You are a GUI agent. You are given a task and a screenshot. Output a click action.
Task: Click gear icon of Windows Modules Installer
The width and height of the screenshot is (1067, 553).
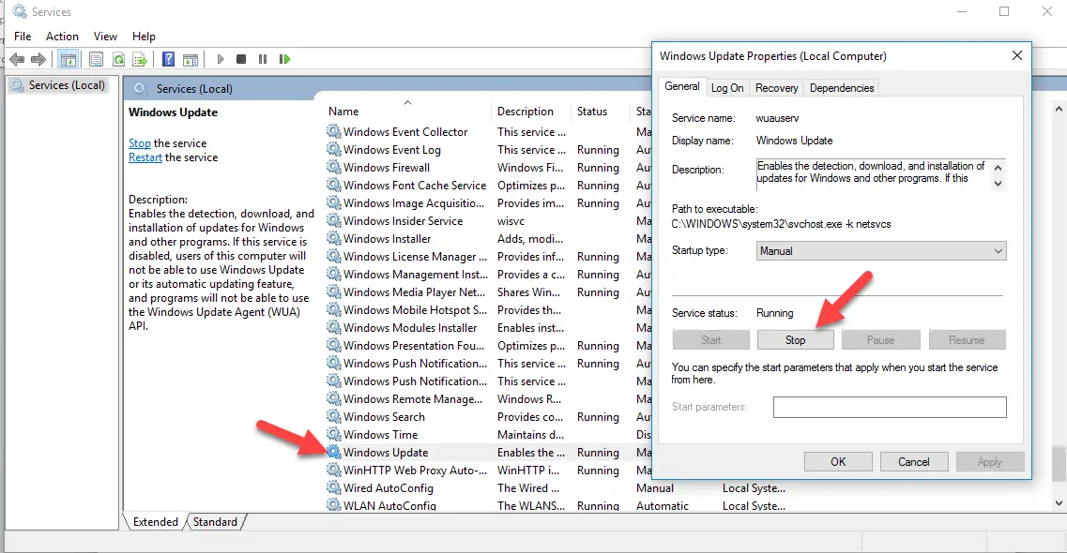(333, 327)
